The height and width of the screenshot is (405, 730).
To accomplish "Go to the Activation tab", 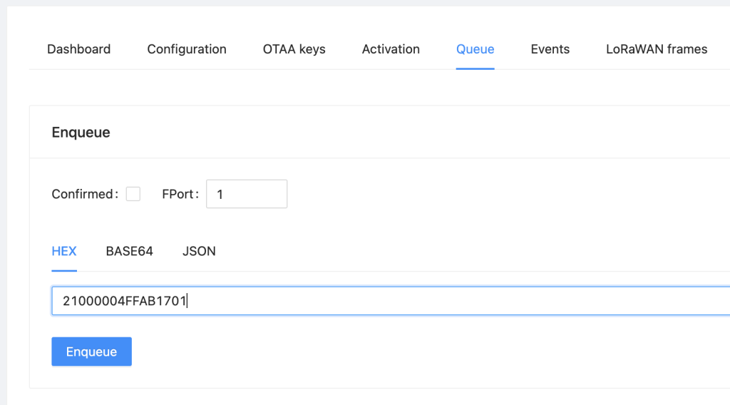I will (x=391, y=49).
